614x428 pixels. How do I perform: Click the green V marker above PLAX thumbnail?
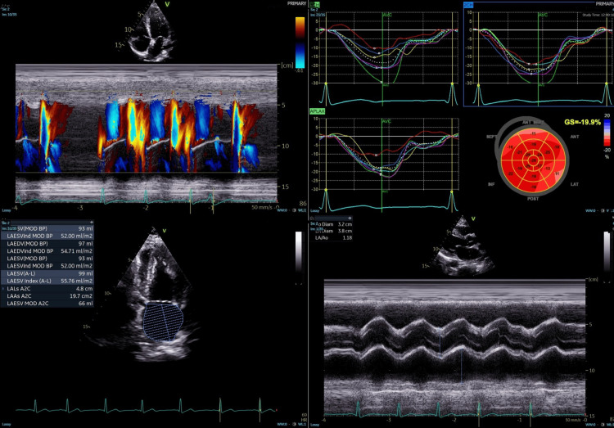click(473, 219)
